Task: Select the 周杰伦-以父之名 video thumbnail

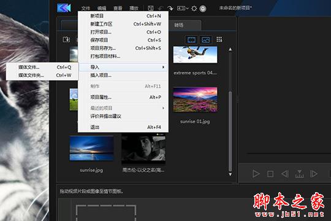Action: pyautogui.click(x=143, y=148)
